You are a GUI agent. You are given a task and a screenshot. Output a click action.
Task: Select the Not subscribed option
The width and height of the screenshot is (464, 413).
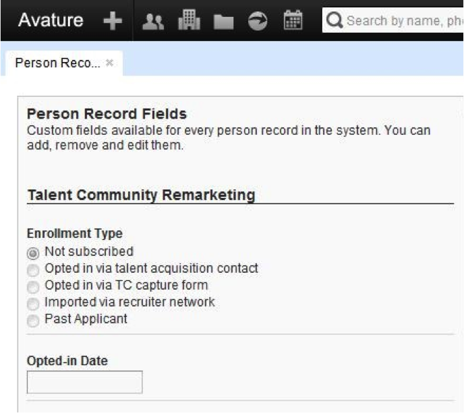click(x=33, y=253)
